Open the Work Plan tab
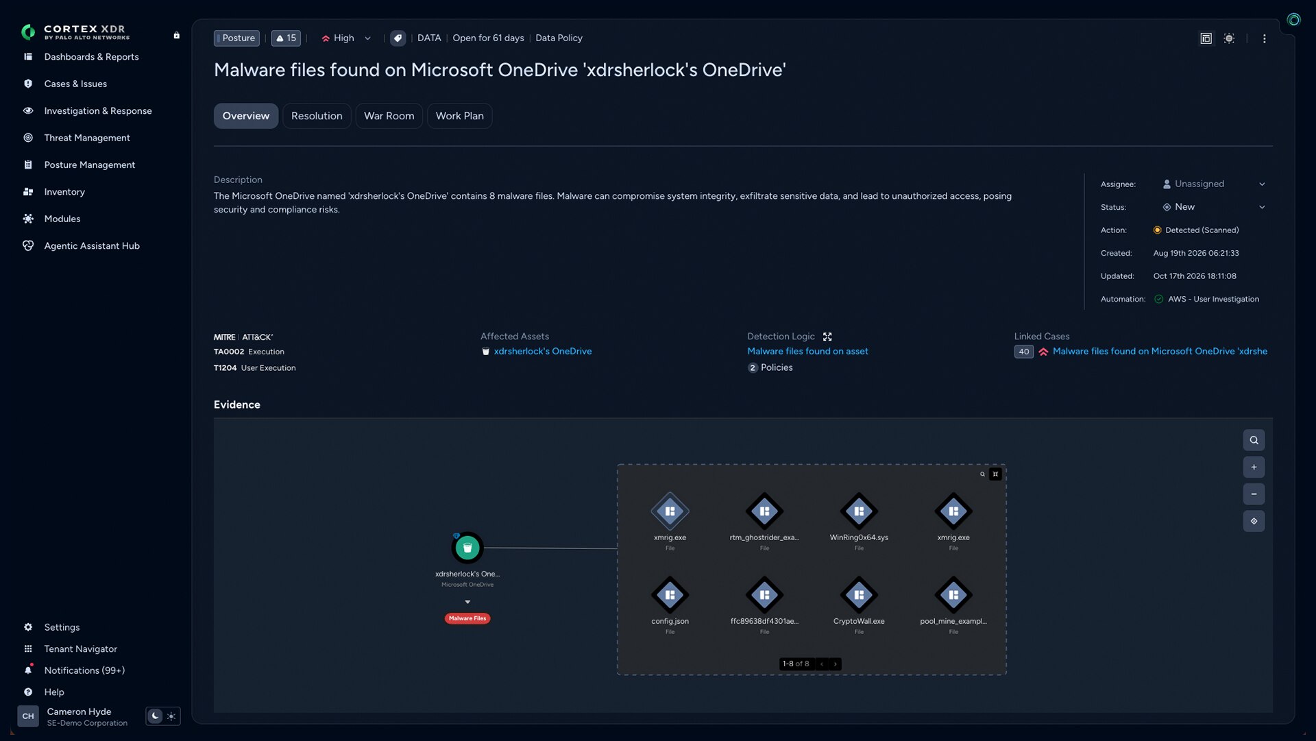This screenshot has height=741, width=1316. [x=459, y=116]
